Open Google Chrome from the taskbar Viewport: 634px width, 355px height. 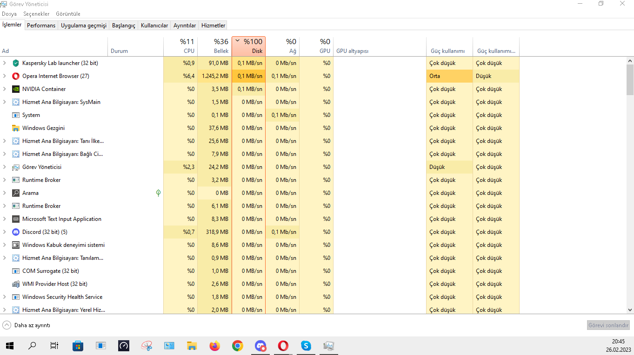pyautogui.click(x=238, y=346)
